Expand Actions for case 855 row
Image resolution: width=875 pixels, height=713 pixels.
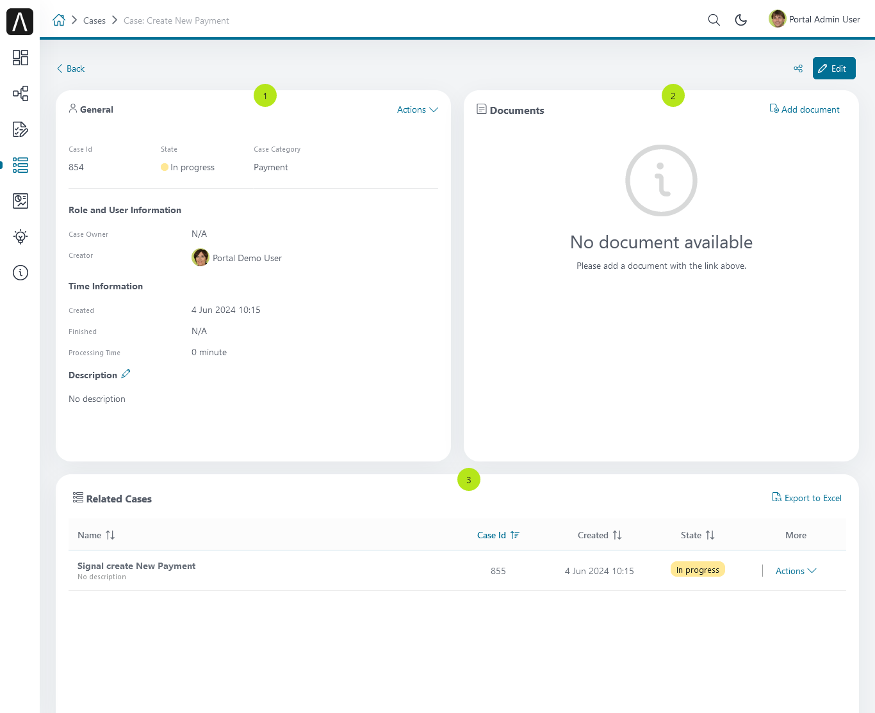796,571
